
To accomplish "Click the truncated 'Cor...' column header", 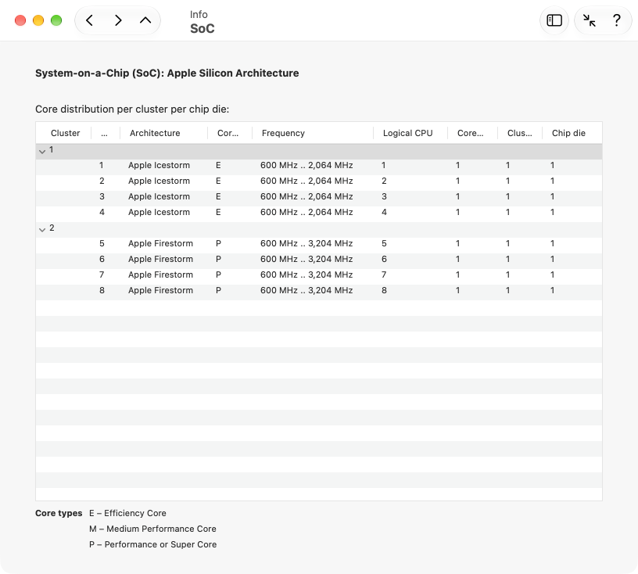I will point(228,133).
